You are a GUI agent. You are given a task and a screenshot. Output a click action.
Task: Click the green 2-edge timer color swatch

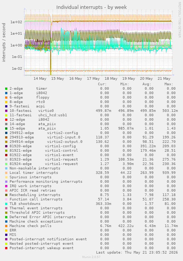(6, 89)
